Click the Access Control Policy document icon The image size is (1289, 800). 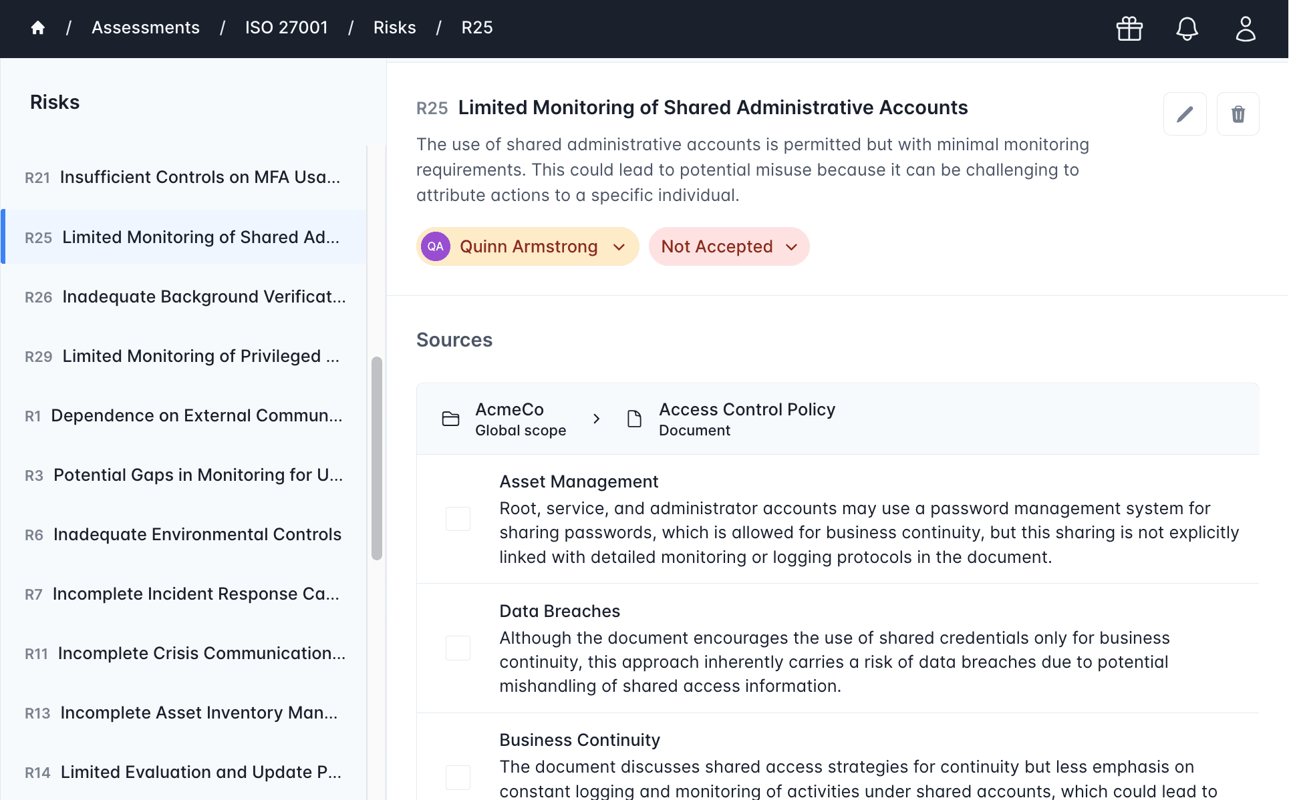point(634,419)
